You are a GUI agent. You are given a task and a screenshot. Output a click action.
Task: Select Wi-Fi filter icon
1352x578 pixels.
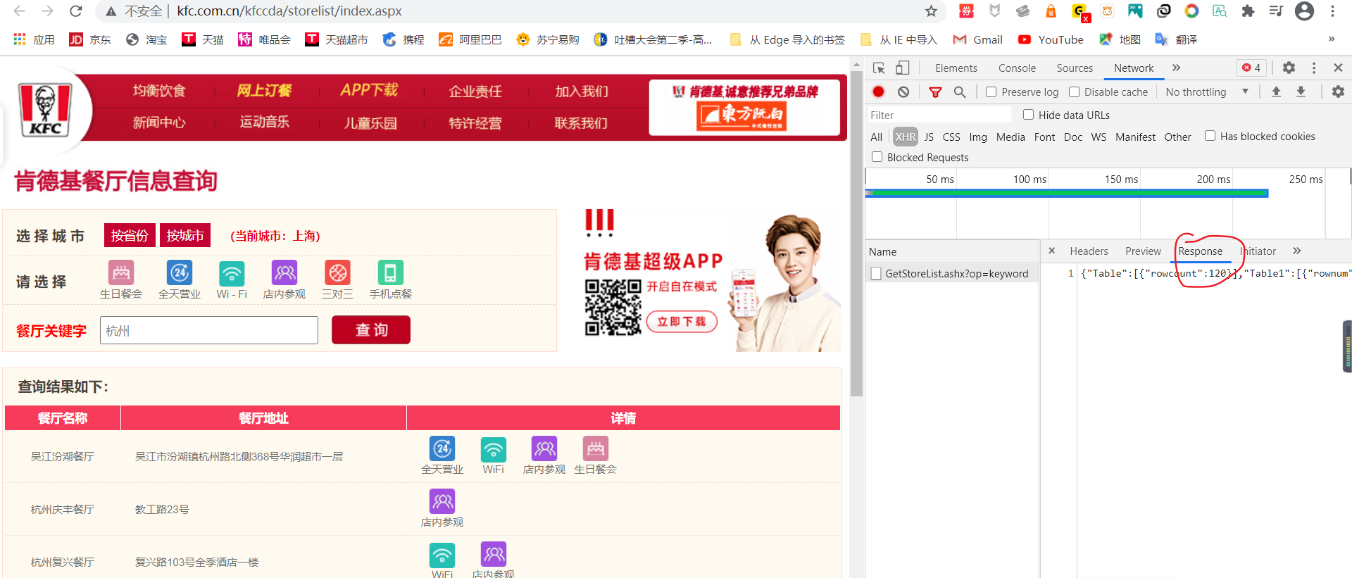point(232,272)
